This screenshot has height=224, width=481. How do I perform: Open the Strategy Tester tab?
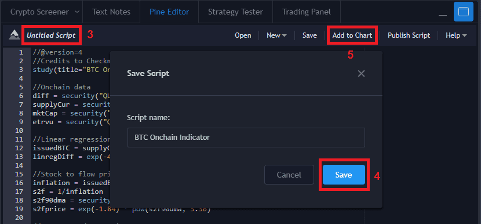point(235,12)
